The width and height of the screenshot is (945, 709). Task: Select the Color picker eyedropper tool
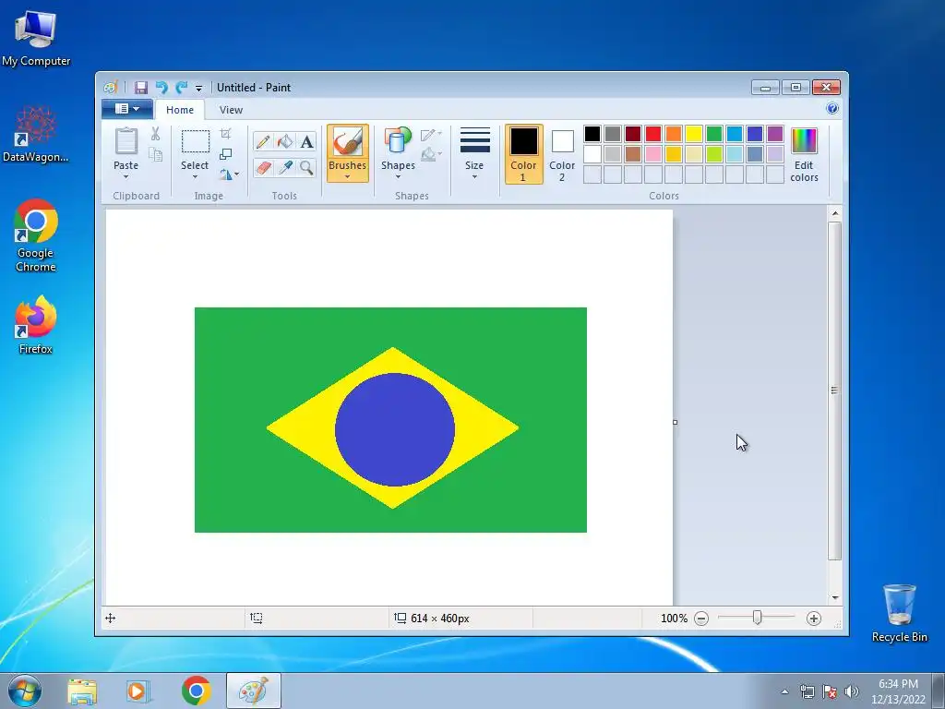coord(284,168)
